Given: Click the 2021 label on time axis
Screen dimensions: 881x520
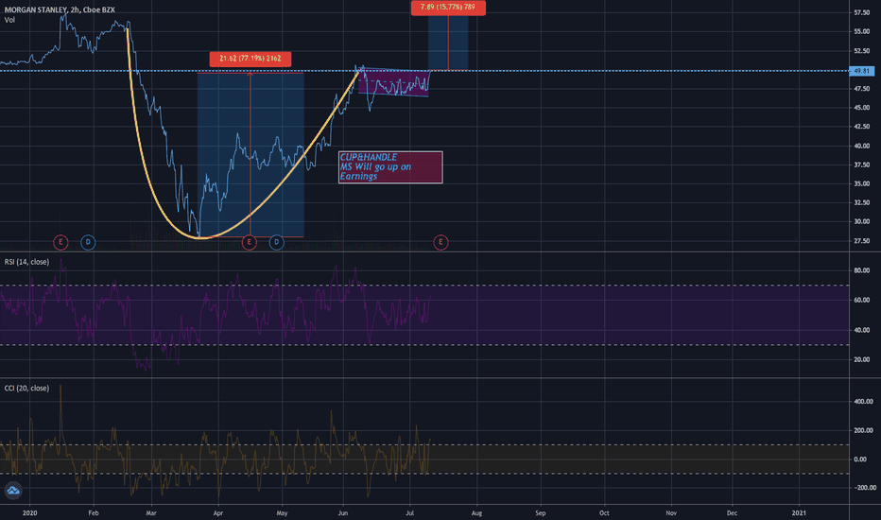Looking at the screenshot, I should point(799,512).
